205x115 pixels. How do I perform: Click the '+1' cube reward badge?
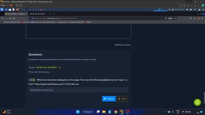(32, 80)
